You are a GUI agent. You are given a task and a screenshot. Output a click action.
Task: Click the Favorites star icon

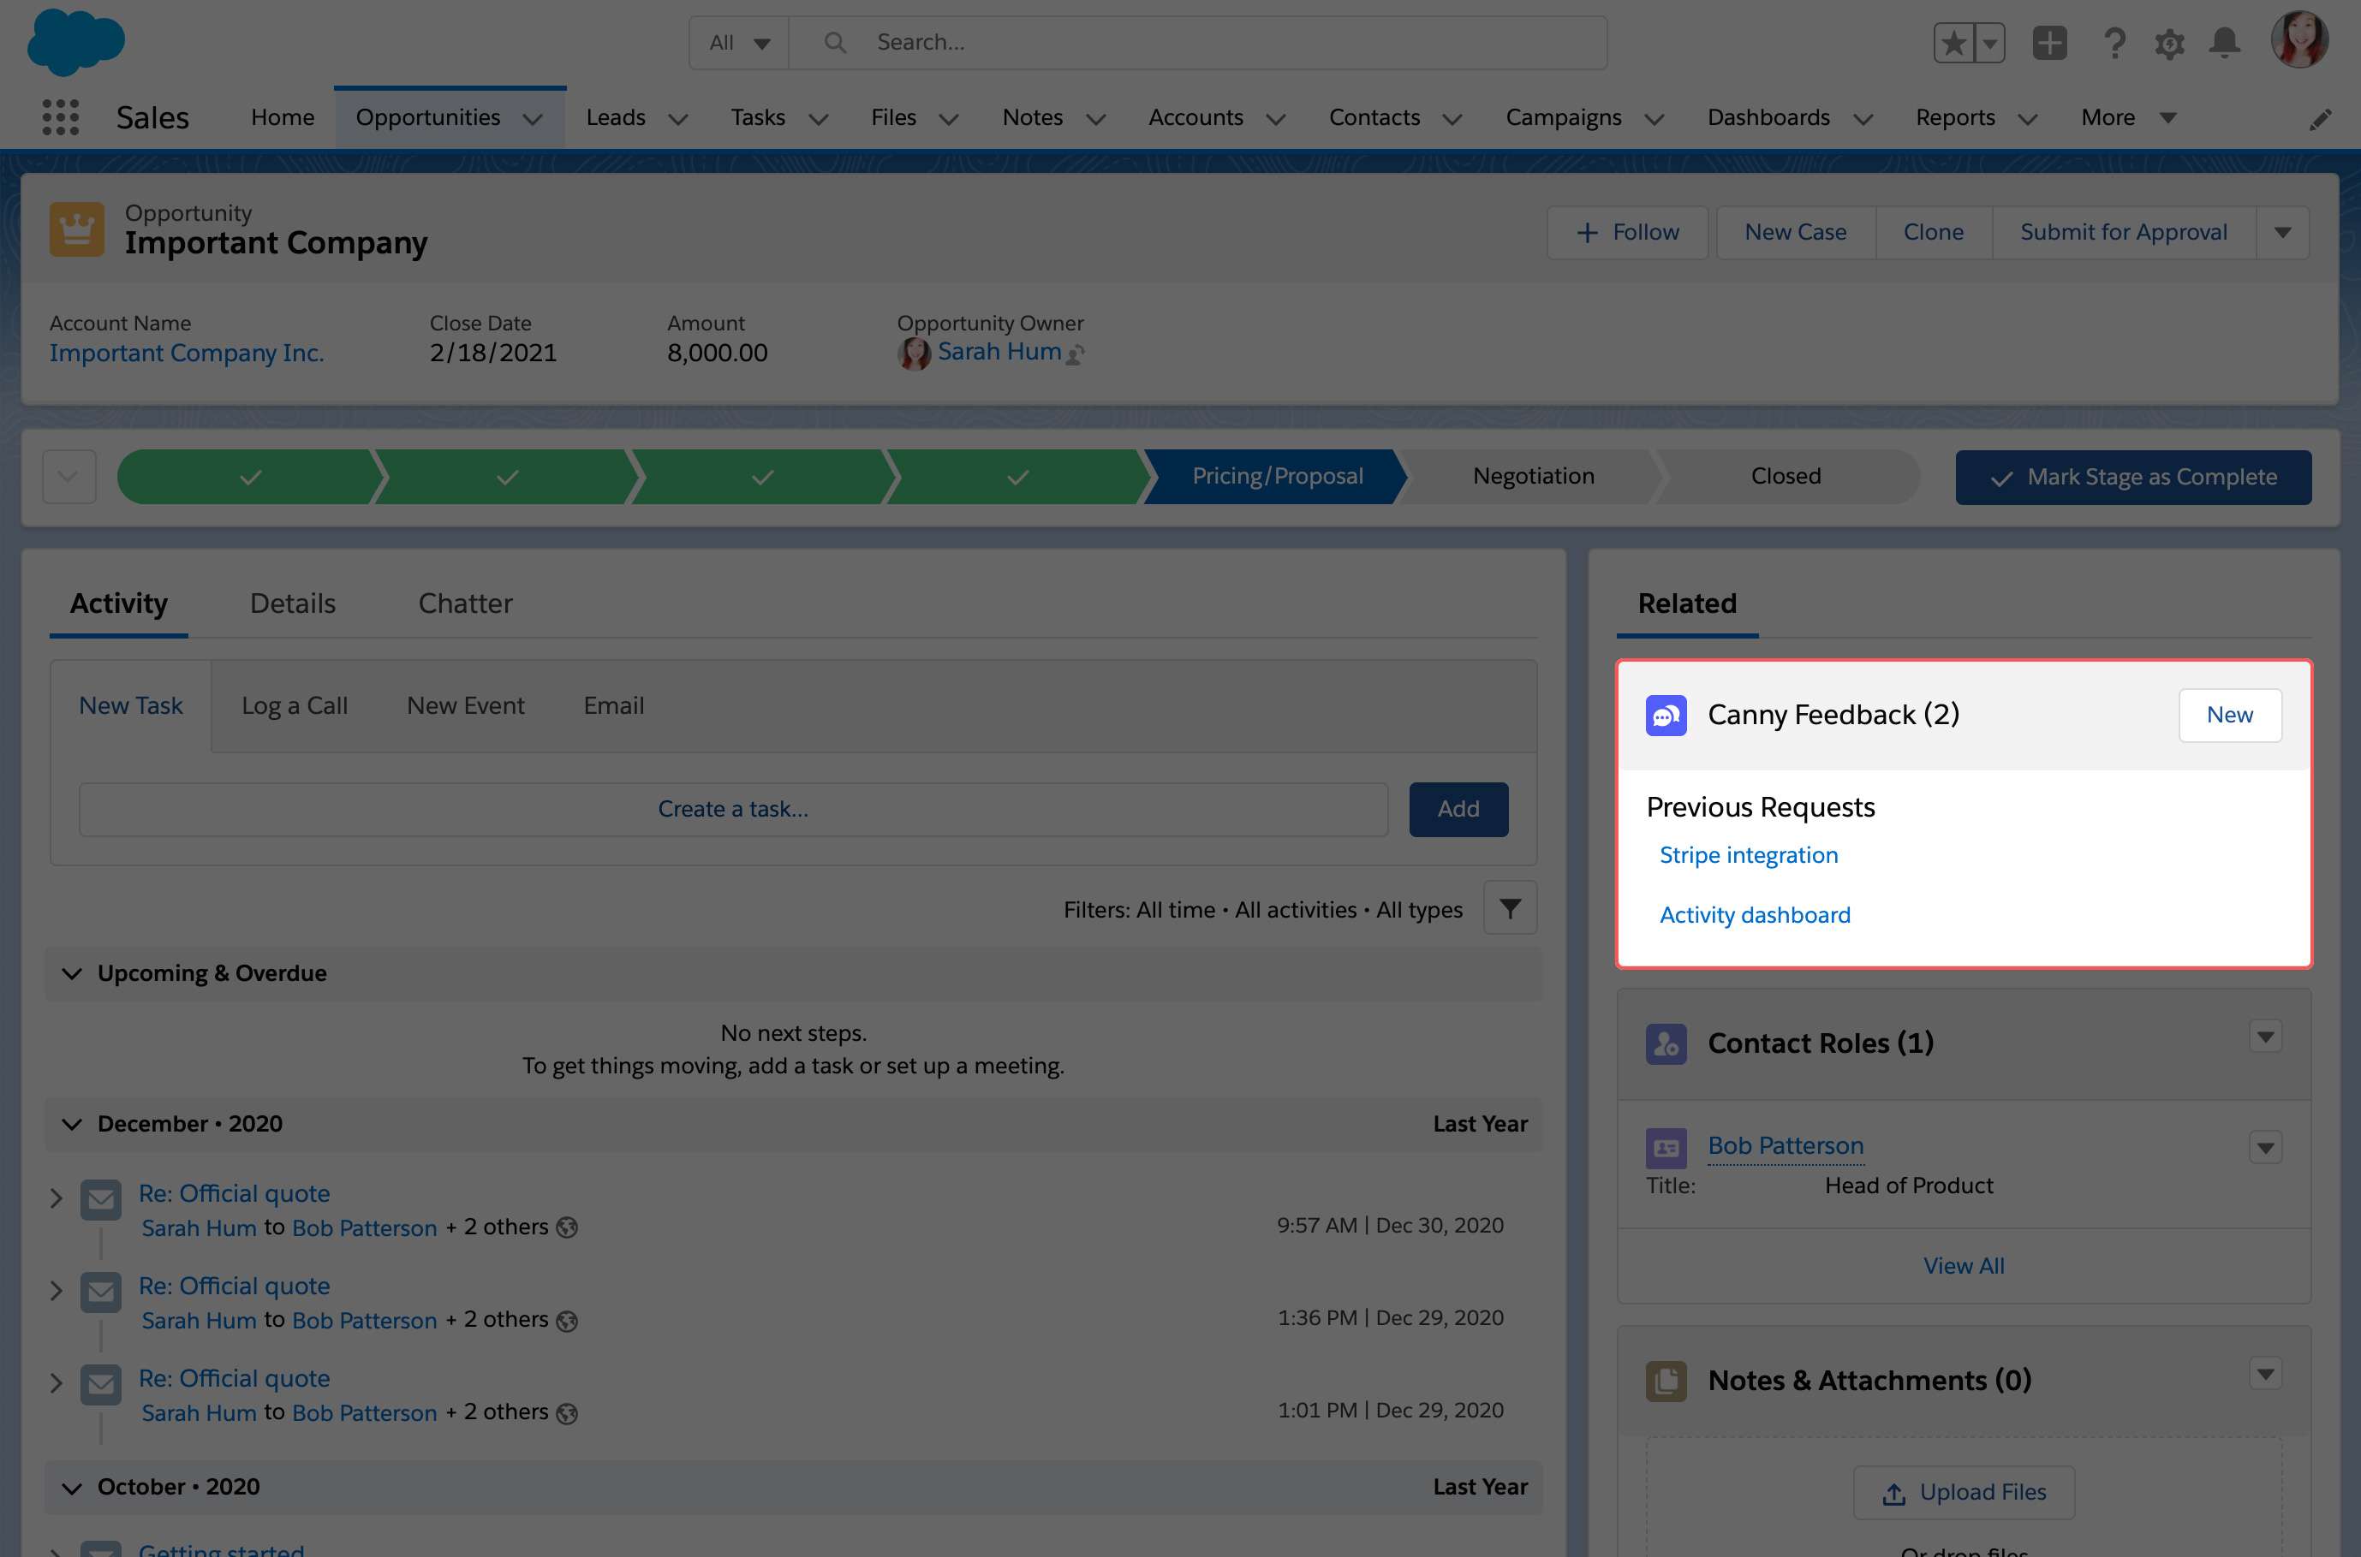pyautogui.click(x=1953, y=43)
